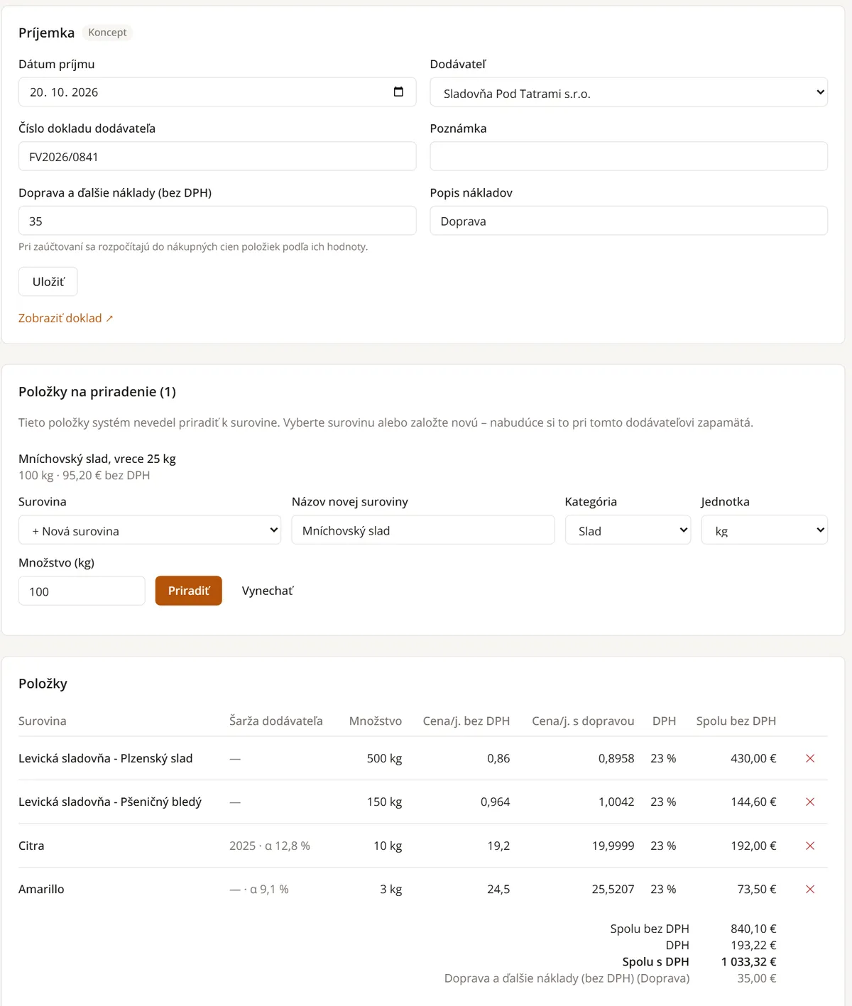Open the Zobraziť doklad link

tap(66, 318)
